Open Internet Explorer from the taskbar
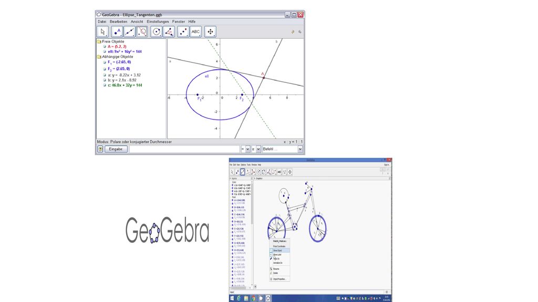This screenshot has height=302, width=538. [239, 298]
